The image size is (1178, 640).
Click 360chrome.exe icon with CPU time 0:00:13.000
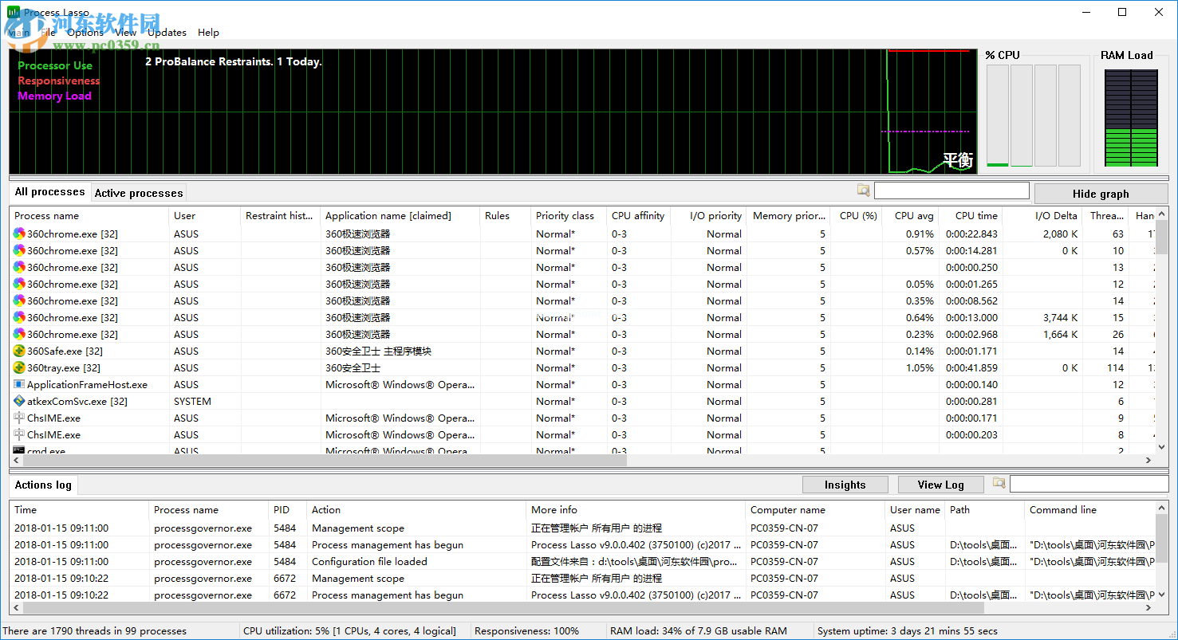pyautogui.click(x=19, y=317)
